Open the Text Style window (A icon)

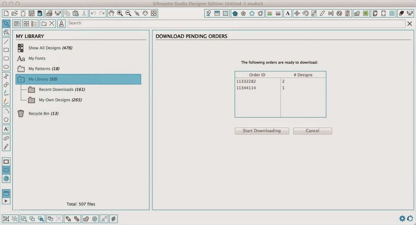(287, 13)
